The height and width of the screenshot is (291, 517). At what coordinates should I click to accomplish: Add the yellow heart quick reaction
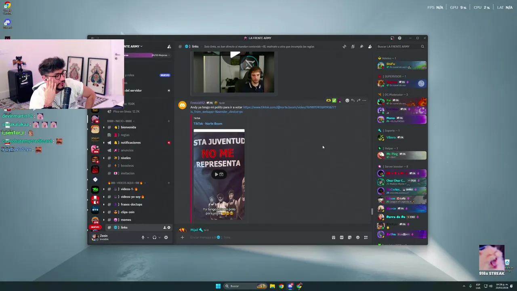coord(328,100)
